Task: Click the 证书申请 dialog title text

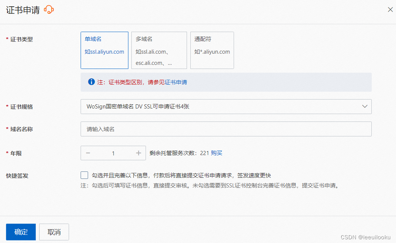Action: [x=23, y=10]
